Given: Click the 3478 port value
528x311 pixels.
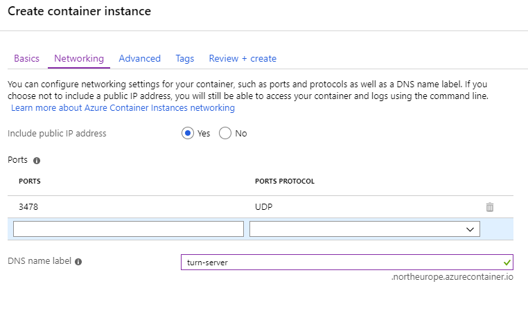Looking at the screenshot, I should point(29,207).
